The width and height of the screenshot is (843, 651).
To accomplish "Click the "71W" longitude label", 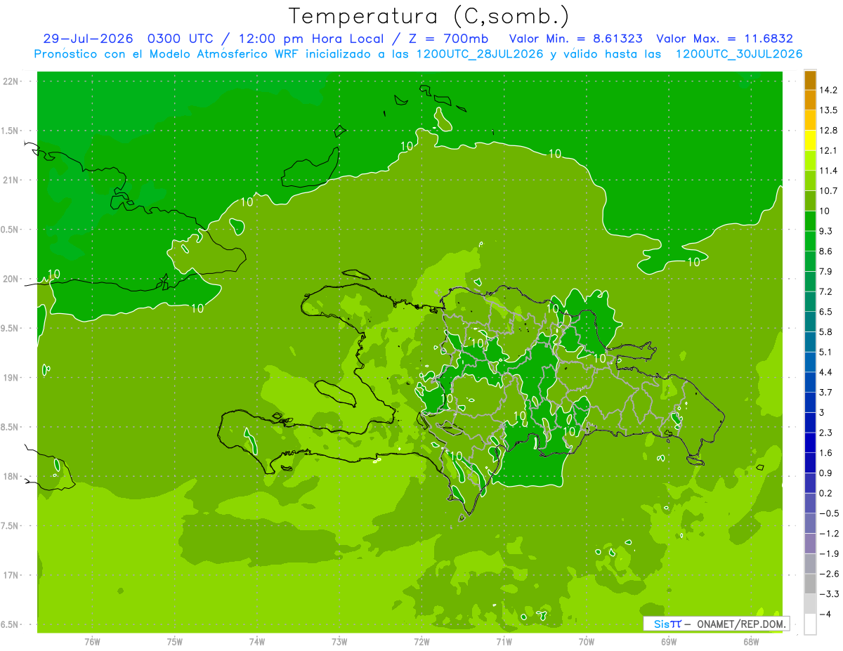I will [x=504, y=642].
